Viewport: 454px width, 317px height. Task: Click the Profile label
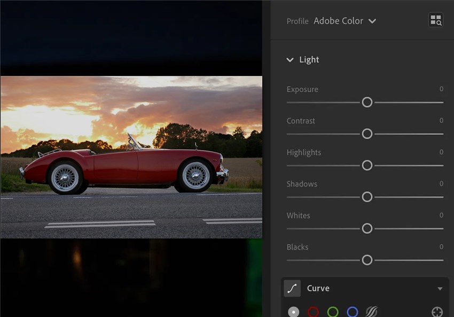(x=298, y=21)
